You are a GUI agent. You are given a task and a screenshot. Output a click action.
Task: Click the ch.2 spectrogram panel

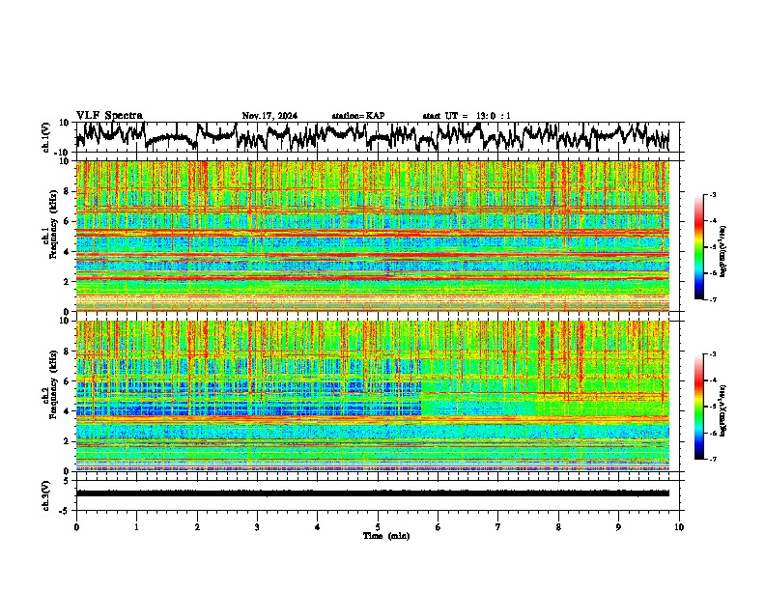[373, 396]
